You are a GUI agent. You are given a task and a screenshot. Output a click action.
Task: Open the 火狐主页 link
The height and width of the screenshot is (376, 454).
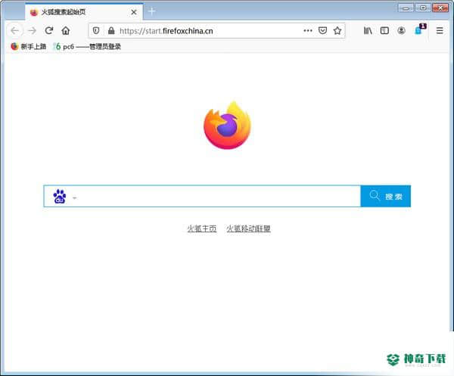(202, 228)
